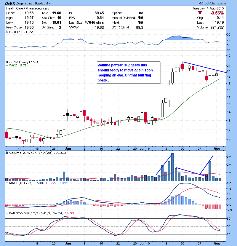
Task: Click the Open price 19.53
Action: click(x=29, y=13)
